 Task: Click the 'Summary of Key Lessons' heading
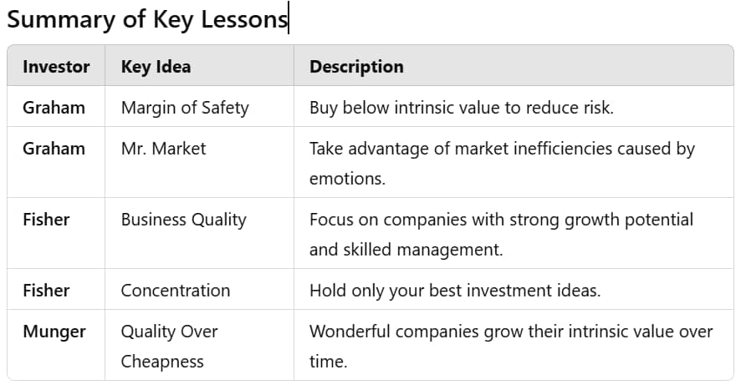(x=147, y=20)
